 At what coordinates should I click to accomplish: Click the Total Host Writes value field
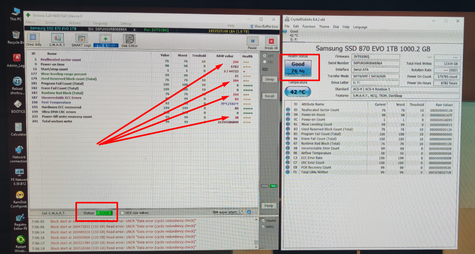(447, 64)
